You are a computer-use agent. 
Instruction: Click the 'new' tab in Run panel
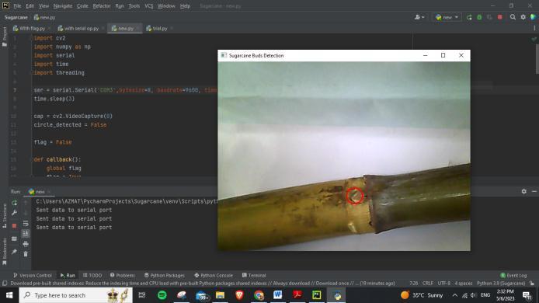(40, 192)
